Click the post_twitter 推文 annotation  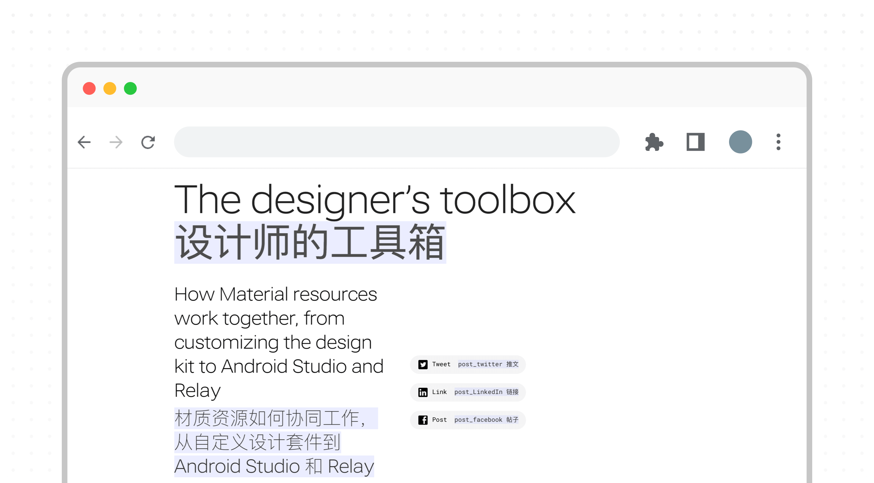click(488, 364)
